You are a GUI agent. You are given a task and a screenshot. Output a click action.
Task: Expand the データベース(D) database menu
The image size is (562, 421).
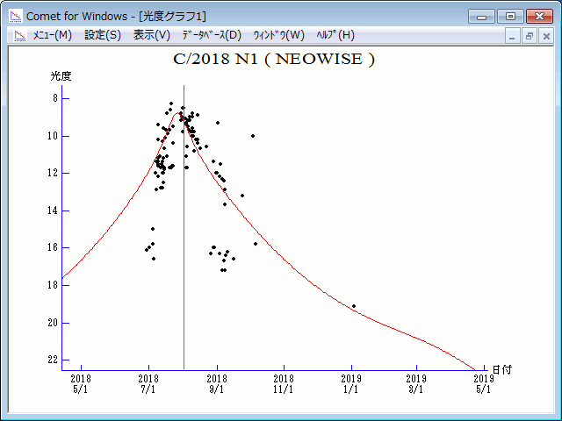point(211,35)
